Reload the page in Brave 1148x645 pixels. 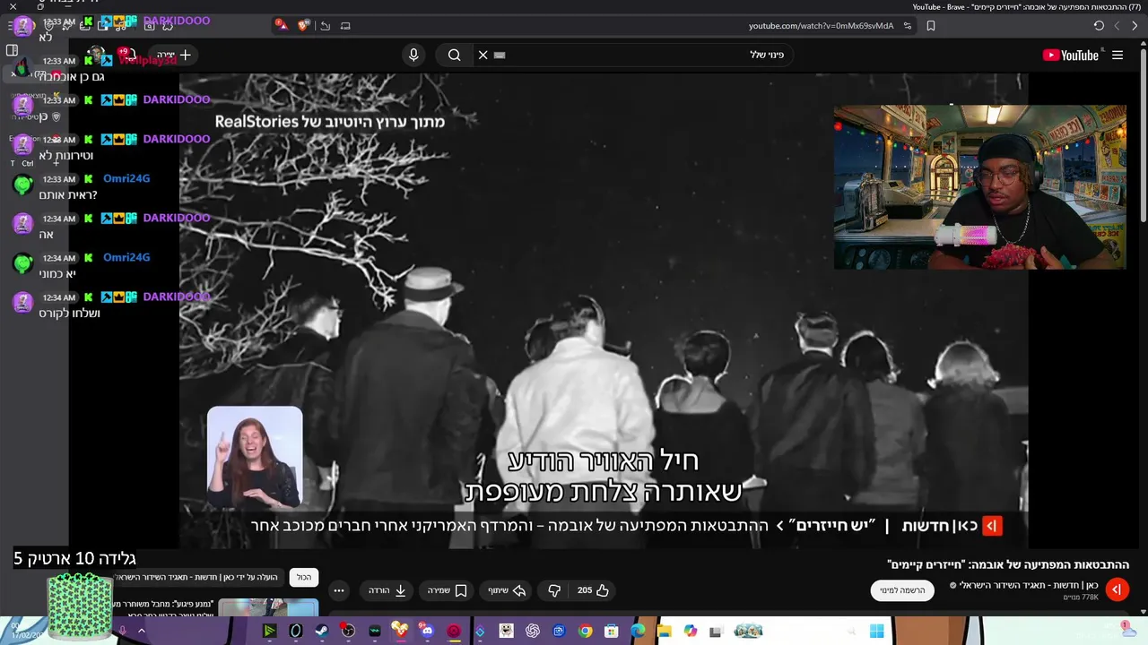1099,26
